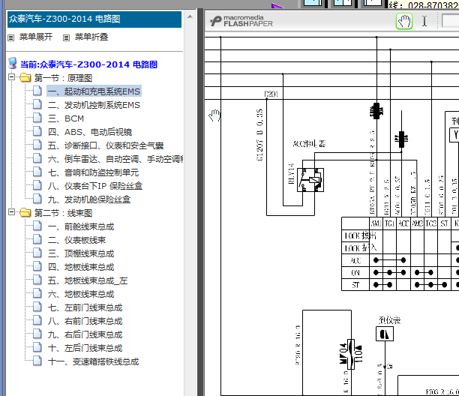Open 三、顶棚线束总成
Viewport: 459px width, 396px height.
[81, 253]
